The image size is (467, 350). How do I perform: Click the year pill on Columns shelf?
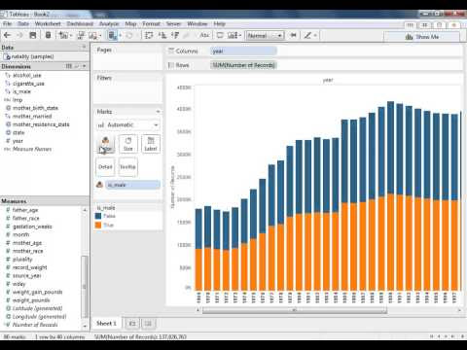click(243, 51)
